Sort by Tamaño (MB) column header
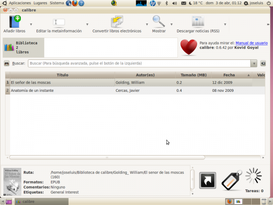This screenshot has height=205, width=273. tap(193, 75)
